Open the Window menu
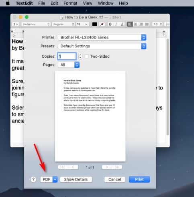 pos(106,3)
